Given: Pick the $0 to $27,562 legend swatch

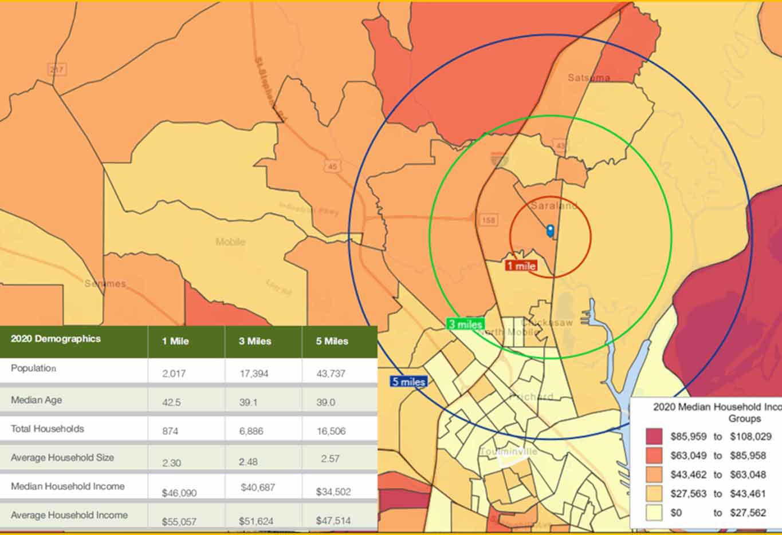Looking at the screenshot, I should click(x=654, y=513).
